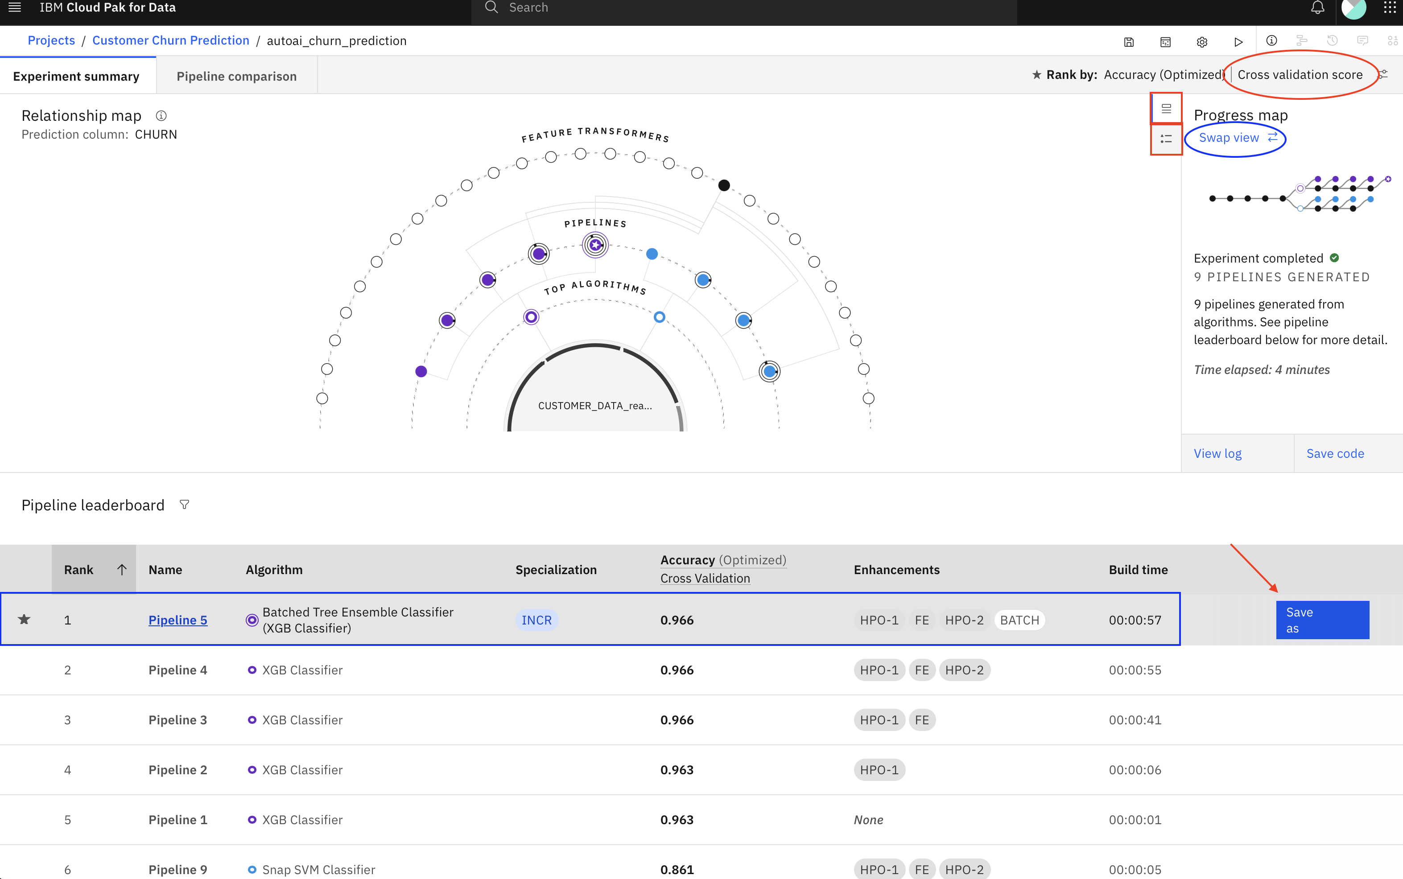Open the user avatar menu

(1353, 8)
